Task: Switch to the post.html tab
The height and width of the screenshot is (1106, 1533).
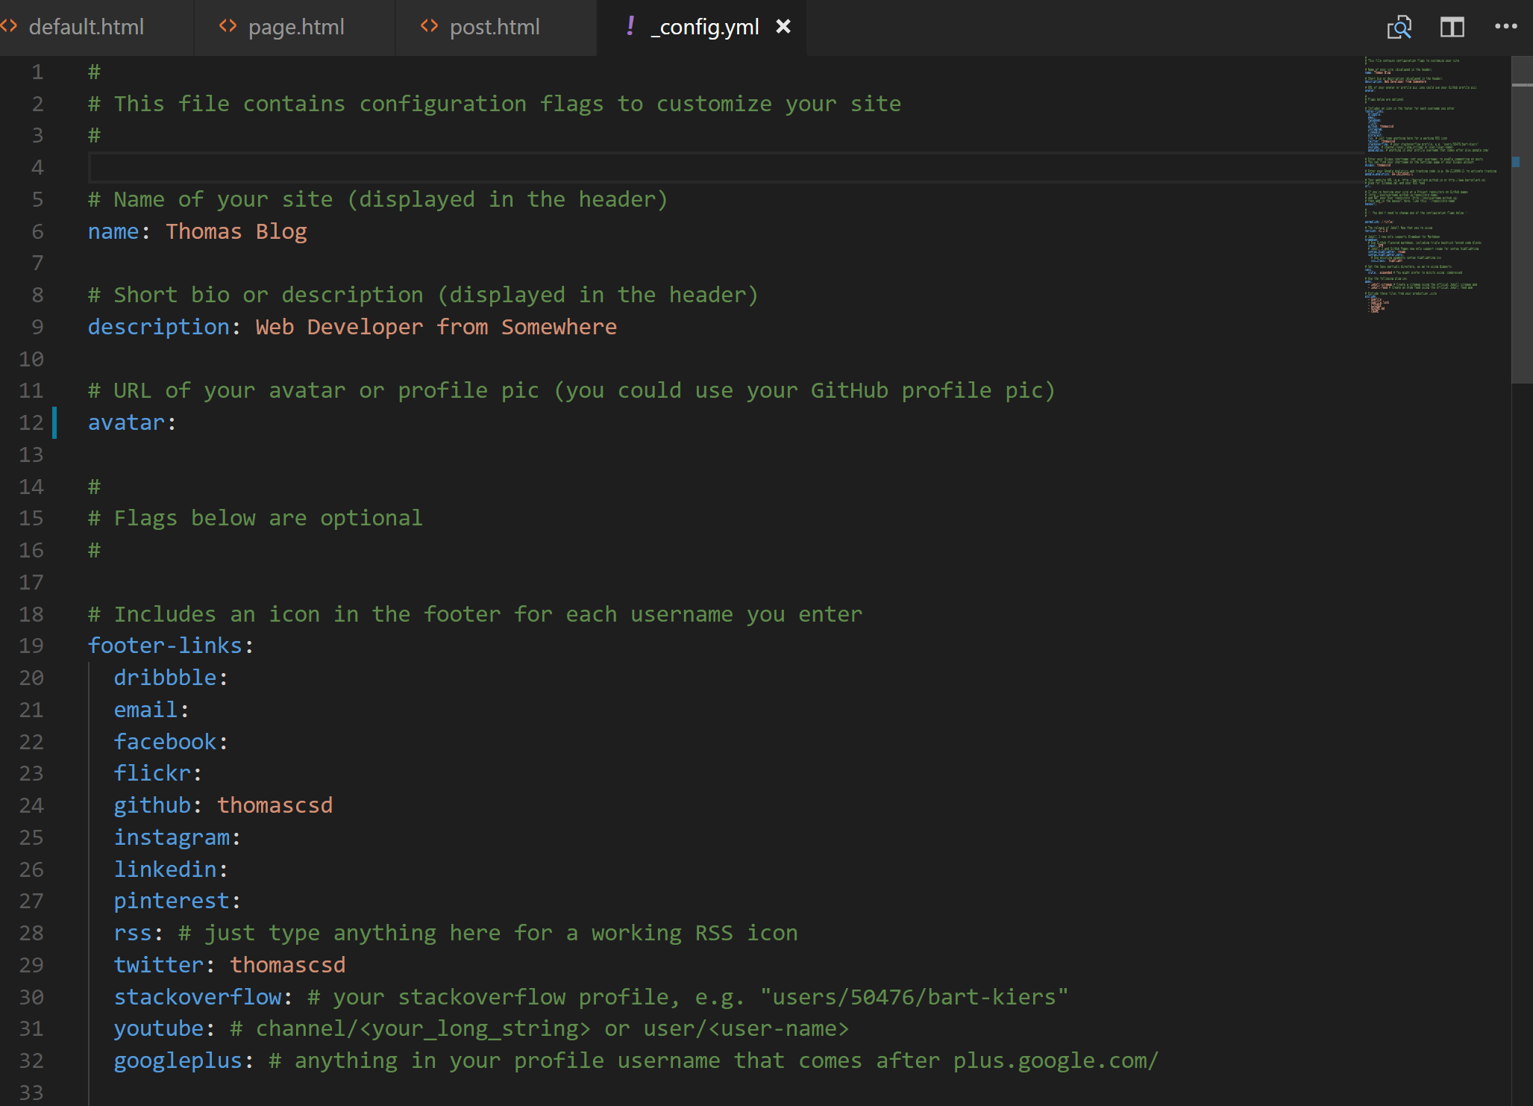Action: (x=495, y=28)
